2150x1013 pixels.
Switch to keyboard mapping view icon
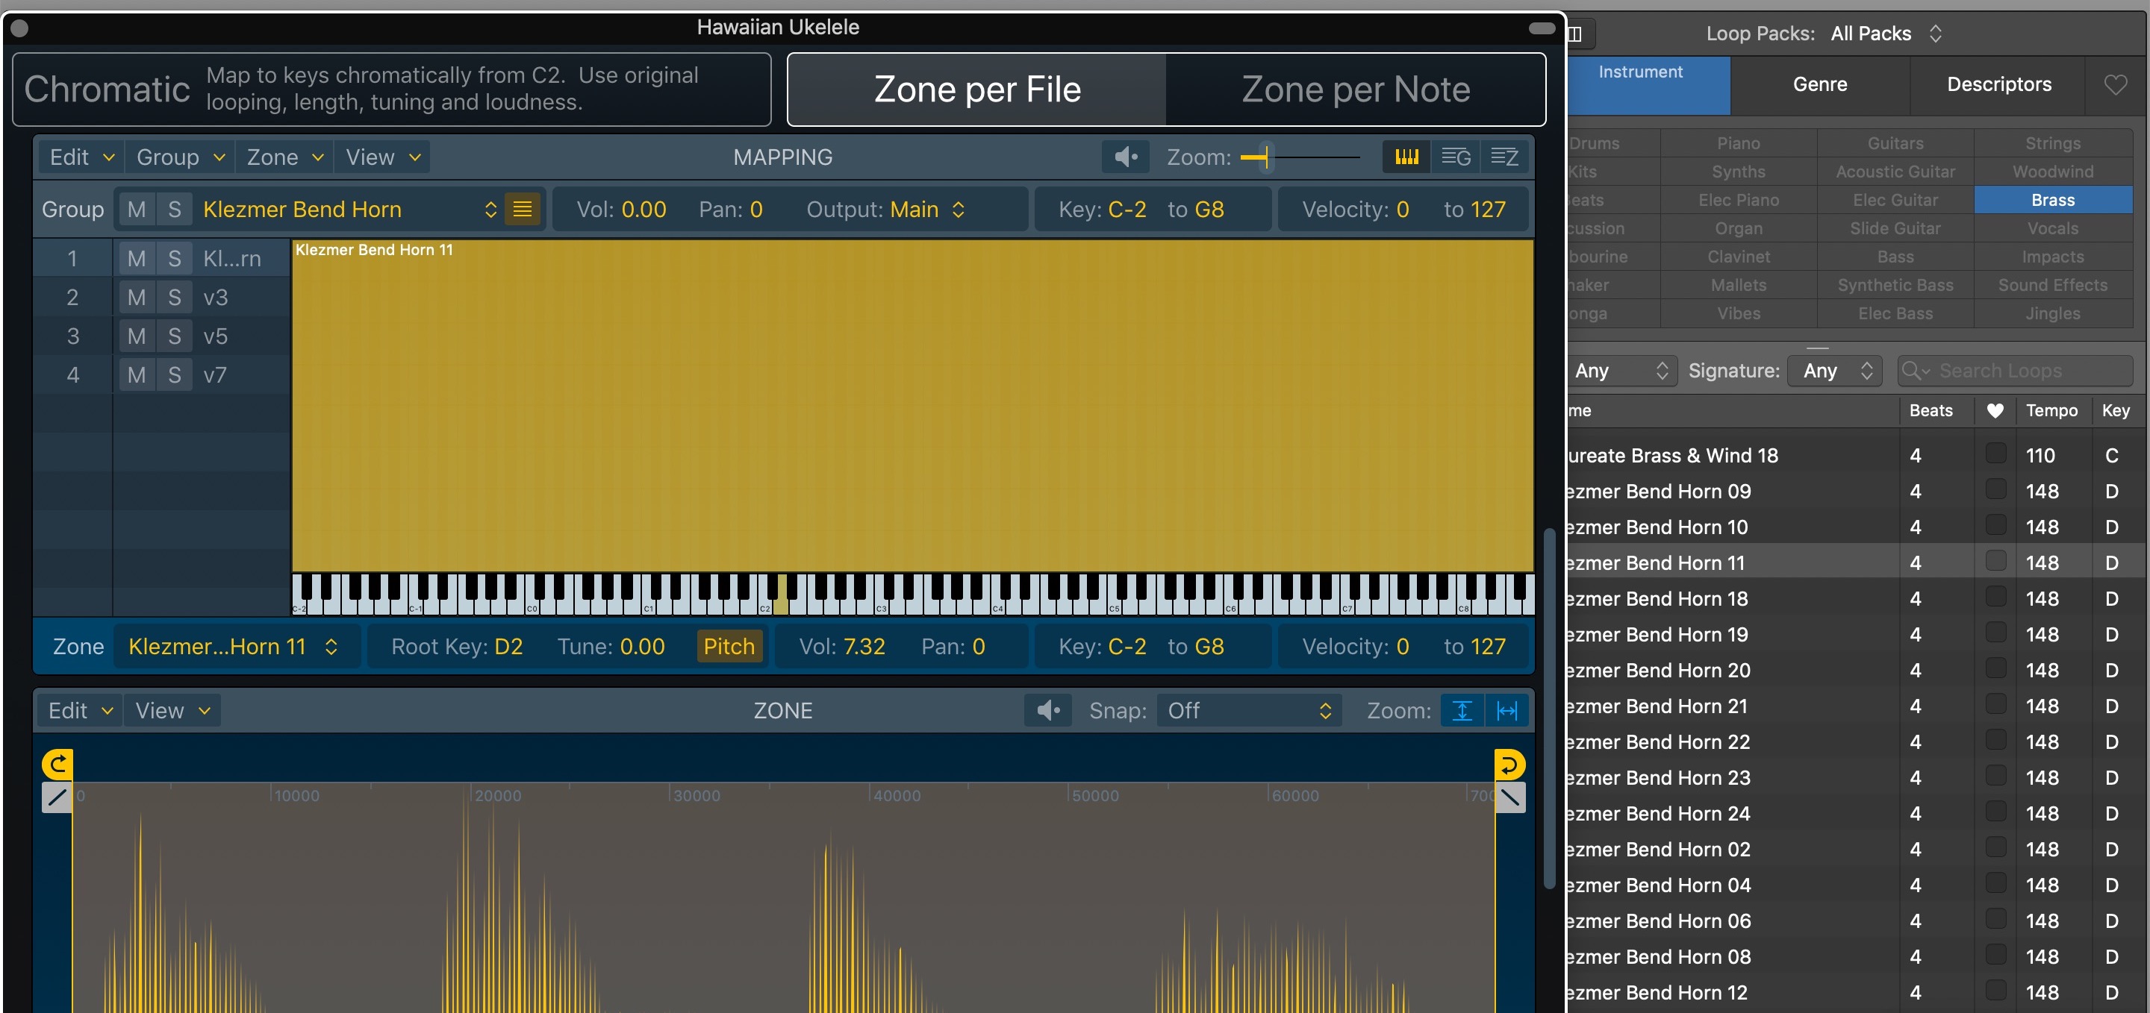pyautogui.click(x=1406, y=157)
